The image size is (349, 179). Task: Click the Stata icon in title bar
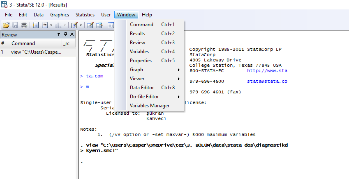(x=4, y=5)
